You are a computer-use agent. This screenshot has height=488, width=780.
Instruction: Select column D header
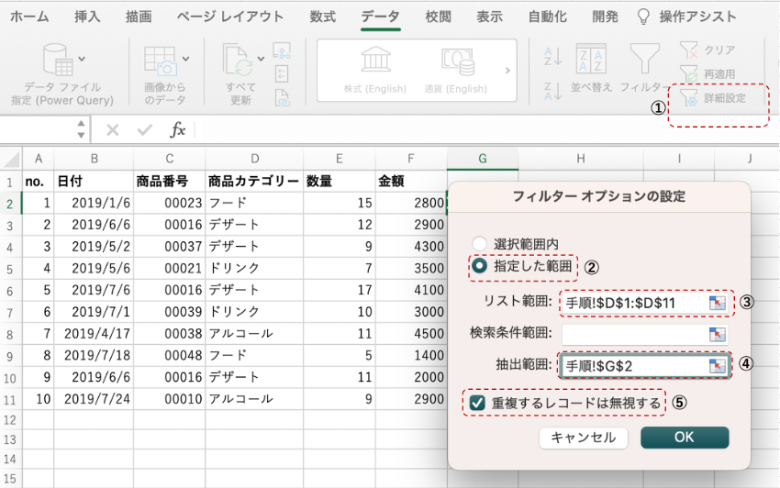254,159
